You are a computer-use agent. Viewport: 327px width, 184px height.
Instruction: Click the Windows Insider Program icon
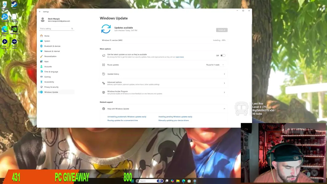pos(103,92)
